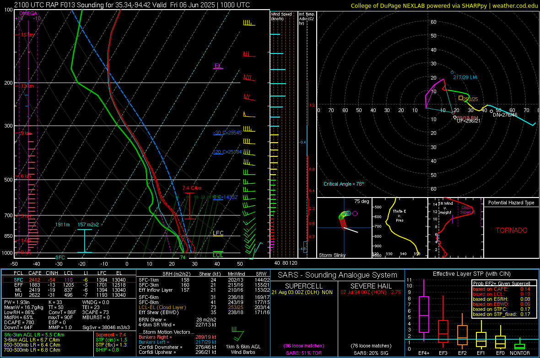Click the Sfc-3km AGL LR = 5.5 C/km line

tap(34, 335)
